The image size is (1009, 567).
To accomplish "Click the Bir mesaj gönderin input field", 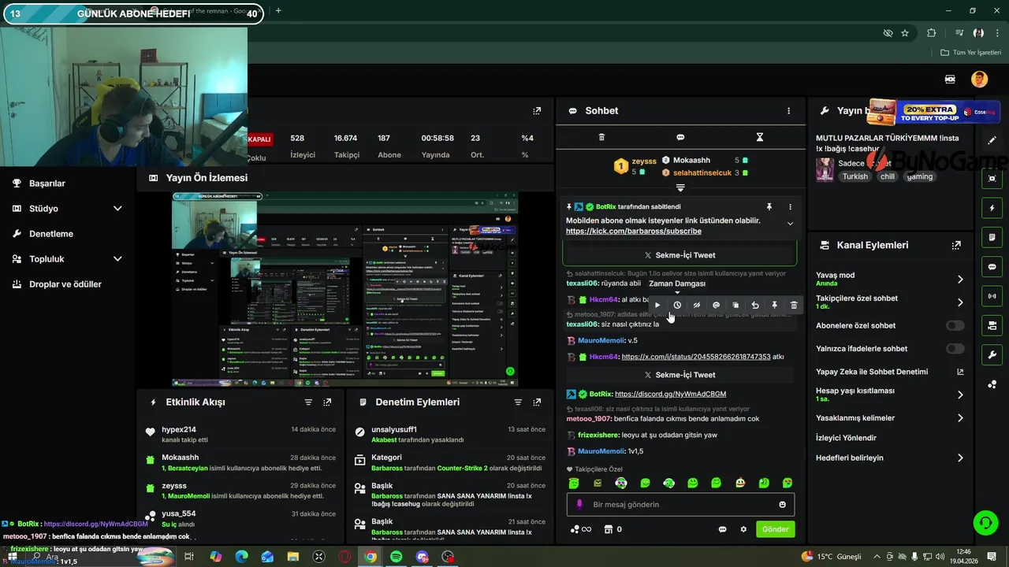I will [680, 505].
